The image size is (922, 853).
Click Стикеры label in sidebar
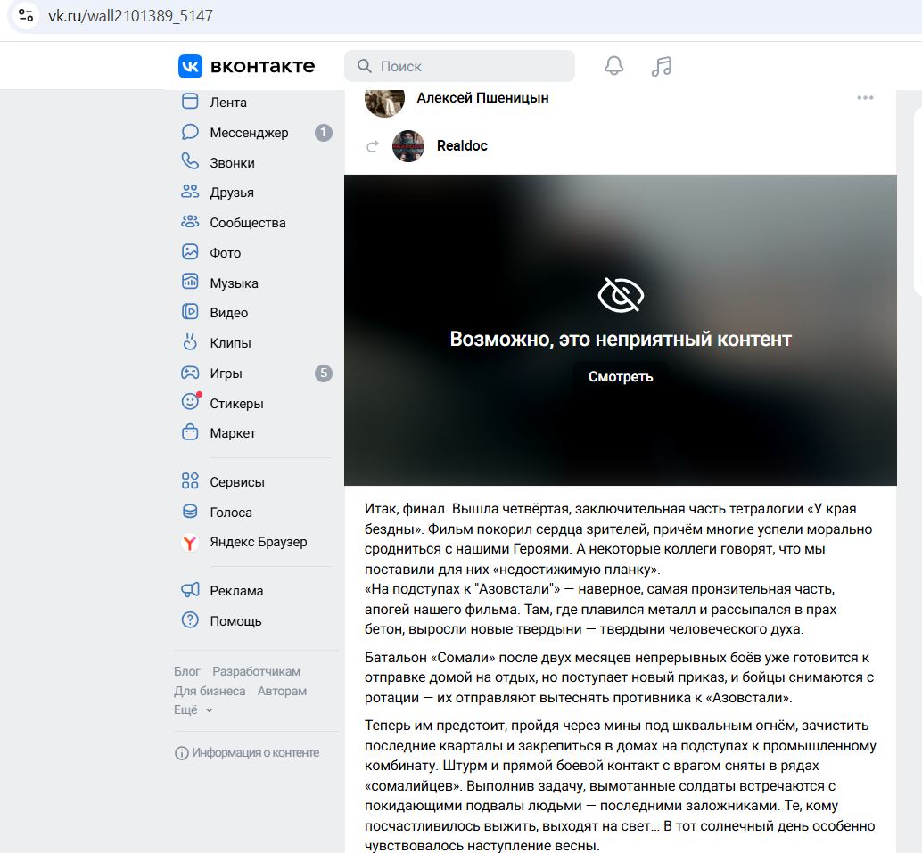[x=236, y=403]
